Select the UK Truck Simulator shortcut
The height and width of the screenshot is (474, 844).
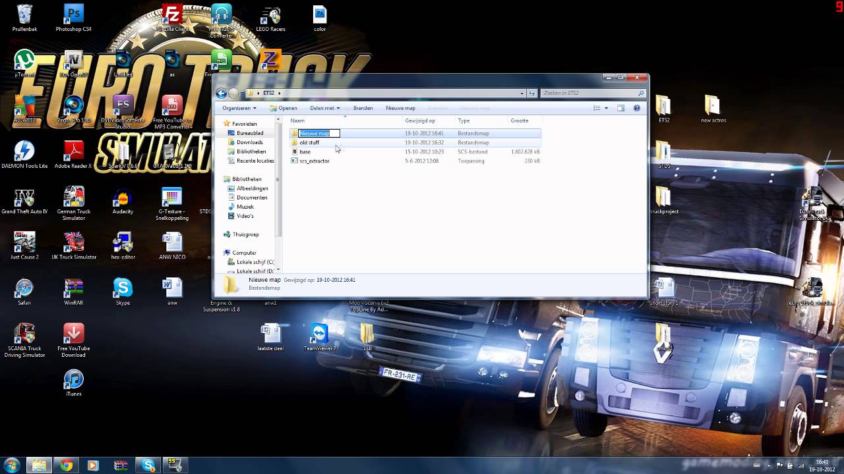pyautogui.click(x=73, y=246)
